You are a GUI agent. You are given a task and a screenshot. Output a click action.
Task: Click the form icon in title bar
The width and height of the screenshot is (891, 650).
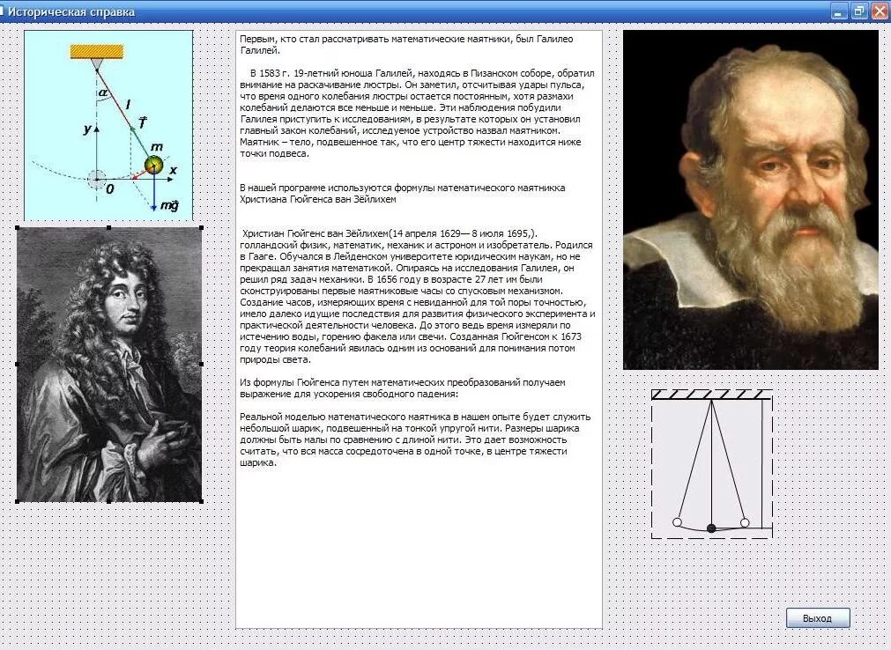click(x=3, y=11)
